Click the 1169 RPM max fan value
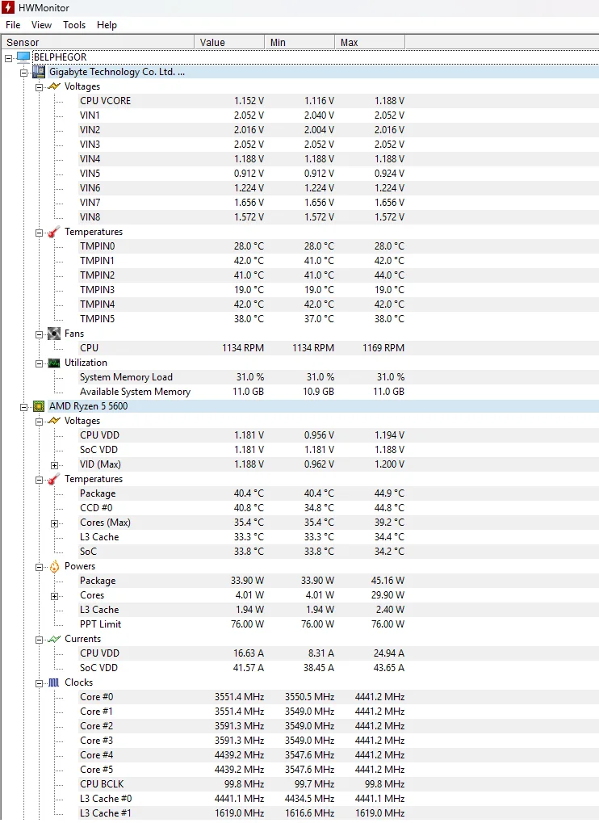 click(x=383, y=348)
